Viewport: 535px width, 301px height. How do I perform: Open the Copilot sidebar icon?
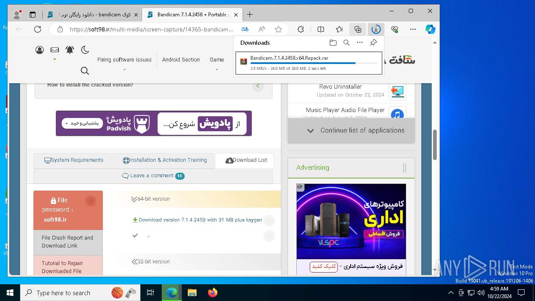coord(430,29)
